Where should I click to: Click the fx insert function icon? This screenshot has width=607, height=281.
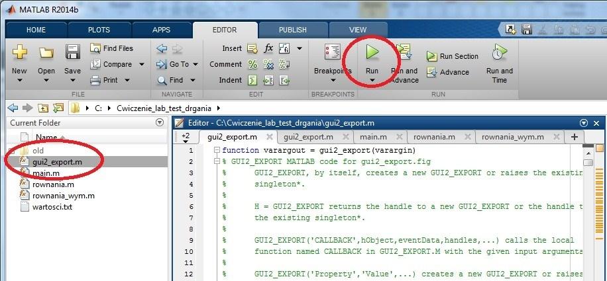(268, 48)
